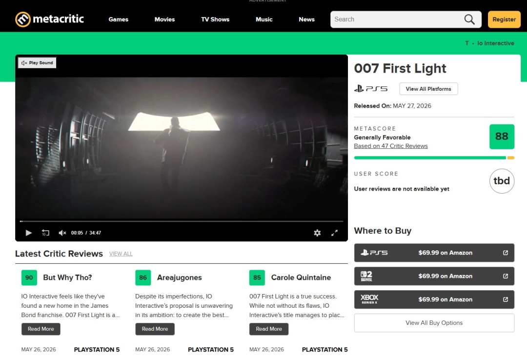Open PS5 Amazon external link icon
This screenshot has width=527, height=356.
[505, 253]
